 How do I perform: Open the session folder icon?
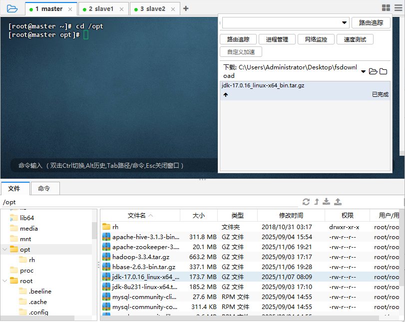pos(12,8)
